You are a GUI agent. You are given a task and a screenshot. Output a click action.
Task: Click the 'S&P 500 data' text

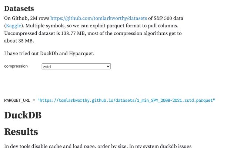[168, 18]
